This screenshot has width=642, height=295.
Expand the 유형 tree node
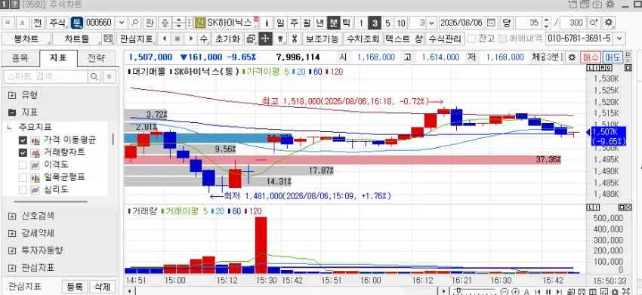12,95
